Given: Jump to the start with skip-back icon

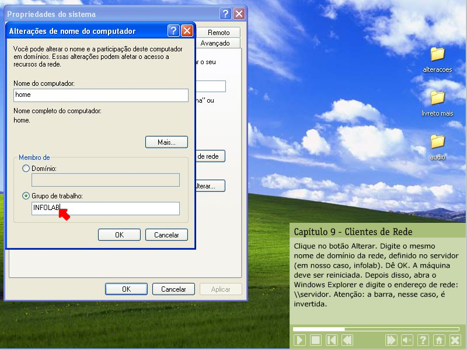Looking at the screenshot, I should [x=331, y=340].
